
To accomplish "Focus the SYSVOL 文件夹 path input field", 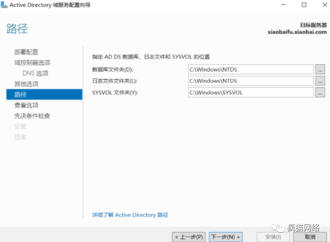I will (x=251, y=93).
